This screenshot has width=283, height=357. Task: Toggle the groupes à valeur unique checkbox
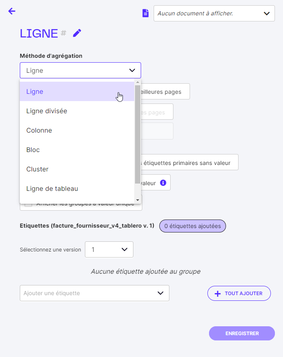tap(28, 205)
